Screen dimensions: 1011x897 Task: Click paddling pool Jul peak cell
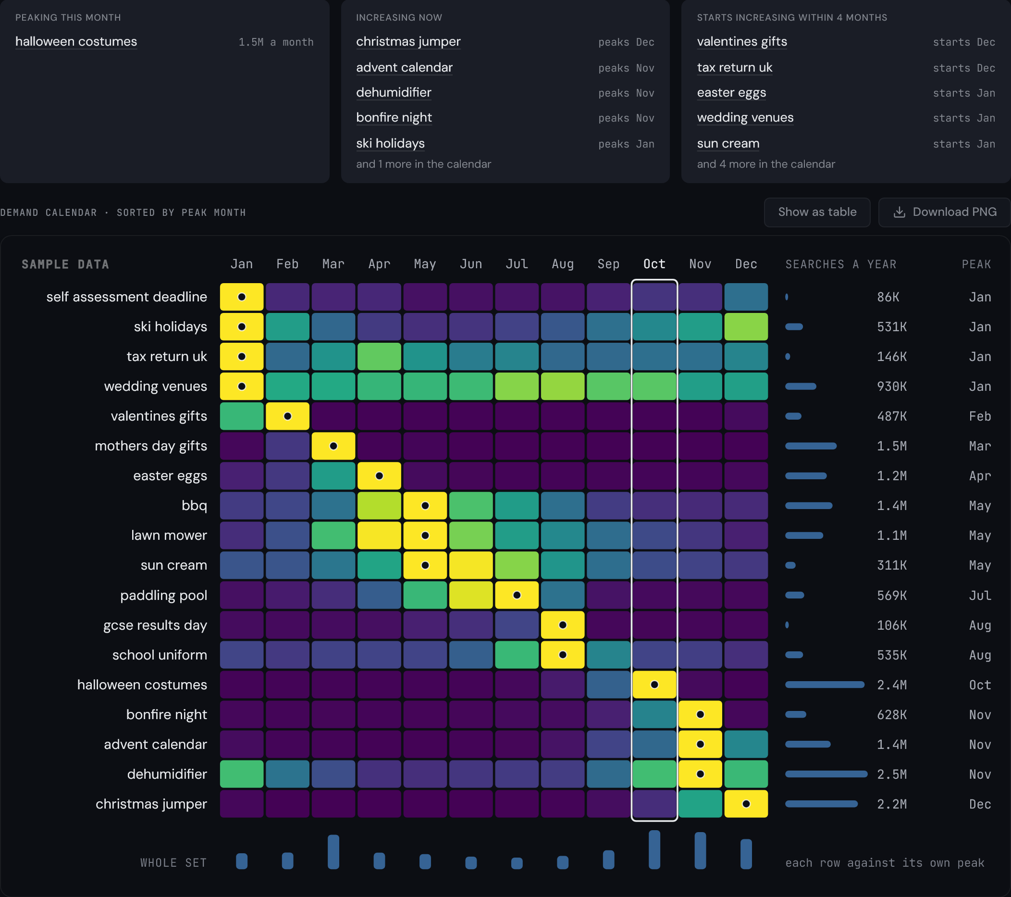click(517, 595)
